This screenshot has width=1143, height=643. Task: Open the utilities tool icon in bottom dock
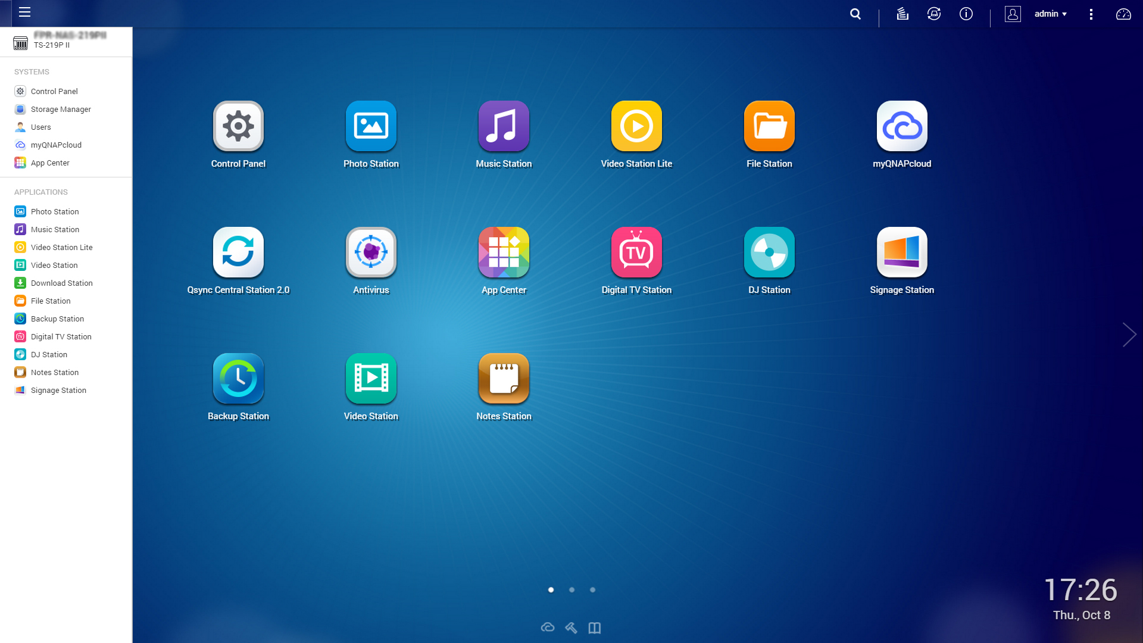click(x=571, y=628)
